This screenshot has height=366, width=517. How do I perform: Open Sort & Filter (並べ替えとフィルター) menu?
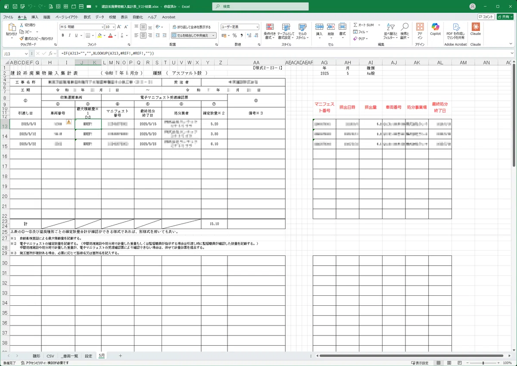(389, 31)
